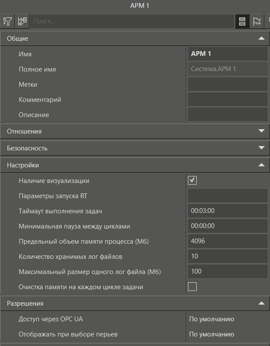270x346 pixels.
Task: Open Доступ через OPC UA dropdown value
Action: 228,319
